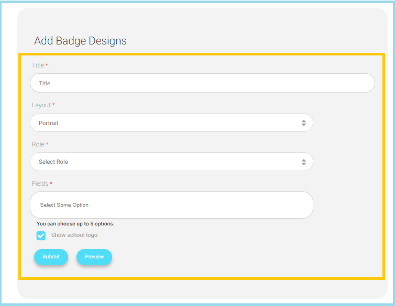The width and height of the screenshot is (395, 306).
Task: Click the Title text input field
Action: [202, 83]
